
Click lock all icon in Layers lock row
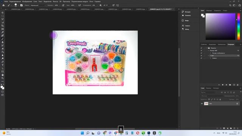click(x=220, y=99)
